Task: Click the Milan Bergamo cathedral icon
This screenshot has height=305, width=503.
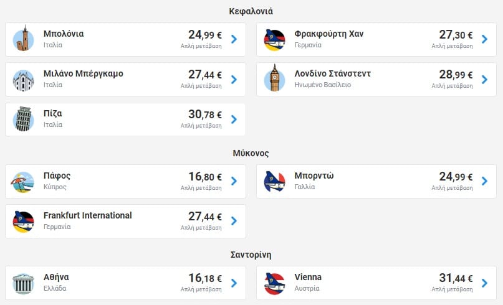Action: click(24, 80)
